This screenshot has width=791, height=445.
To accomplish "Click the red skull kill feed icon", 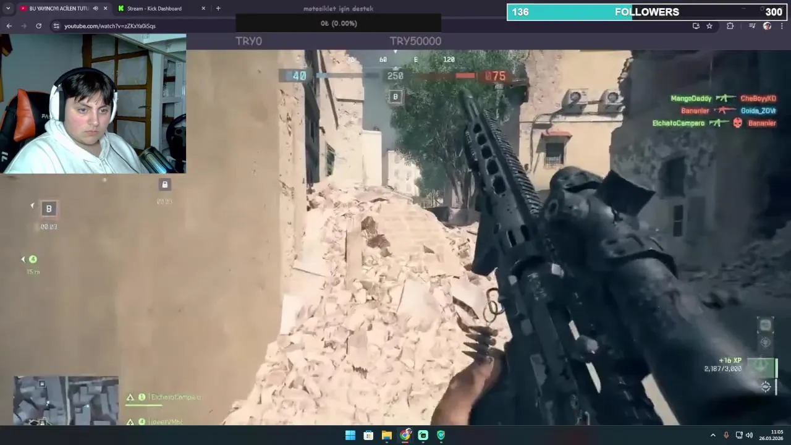I will pyautogui.click(x=737, y=123).
